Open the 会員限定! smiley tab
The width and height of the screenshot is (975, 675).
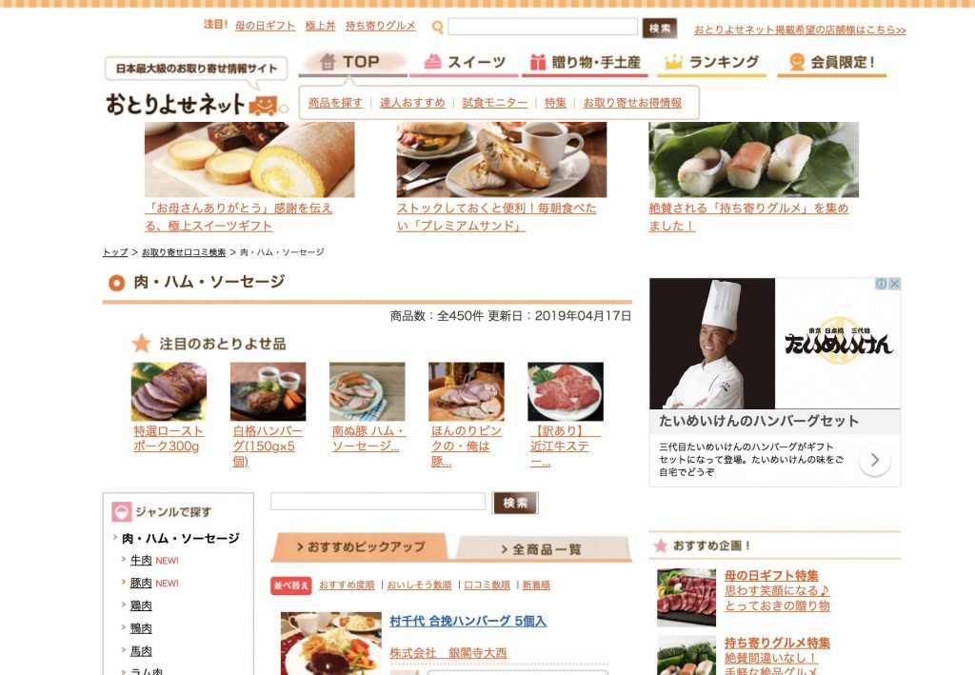pos(831,62)
